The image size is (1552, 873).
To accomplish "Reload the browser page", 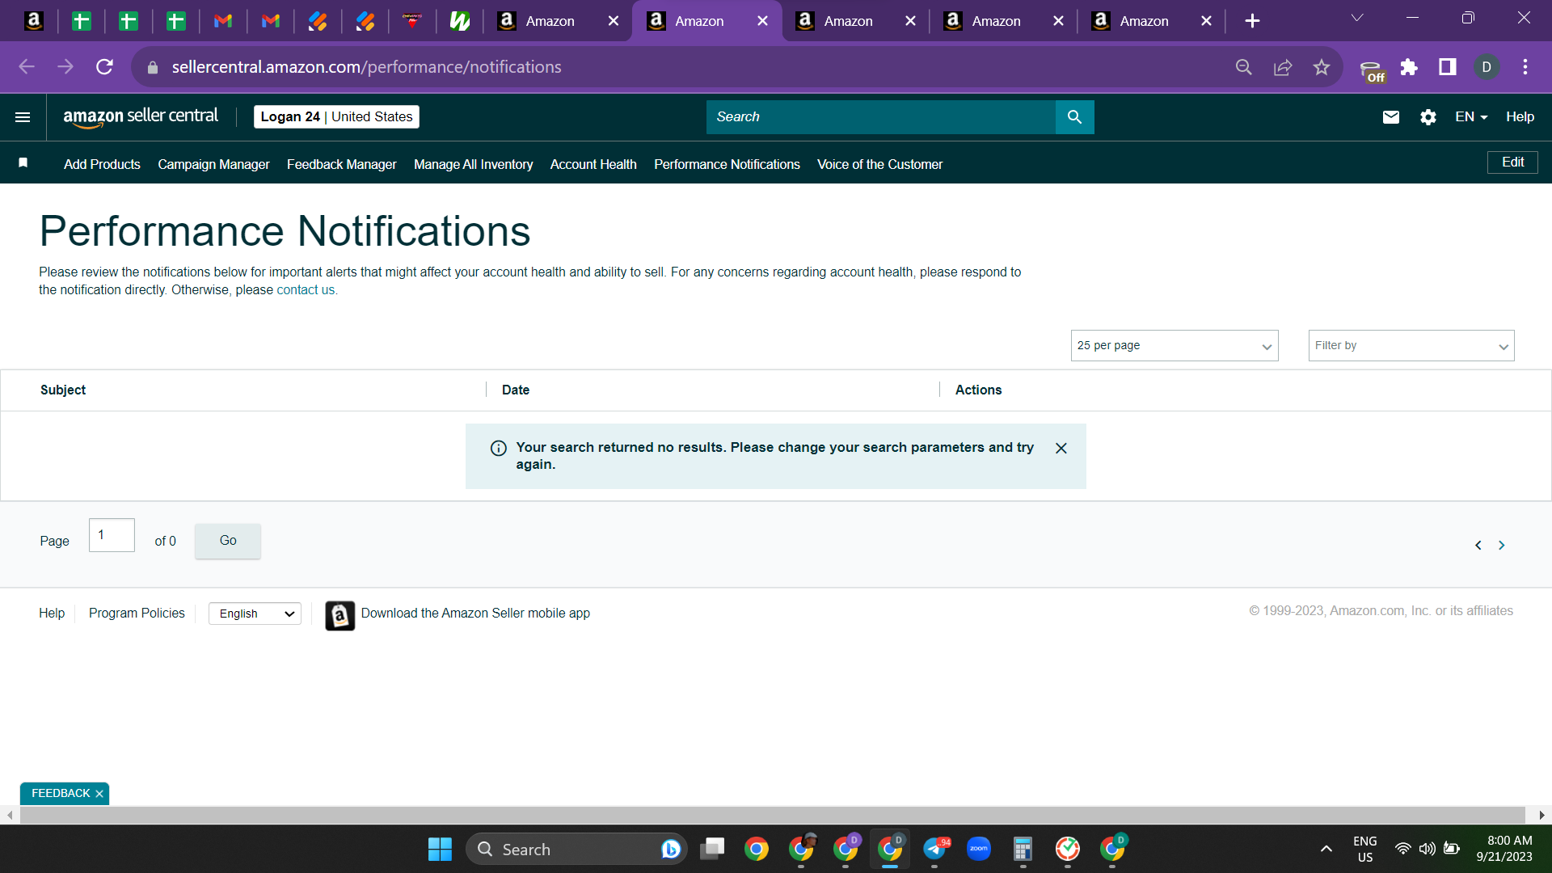I will pyautogui.click(x=104, y=67).
